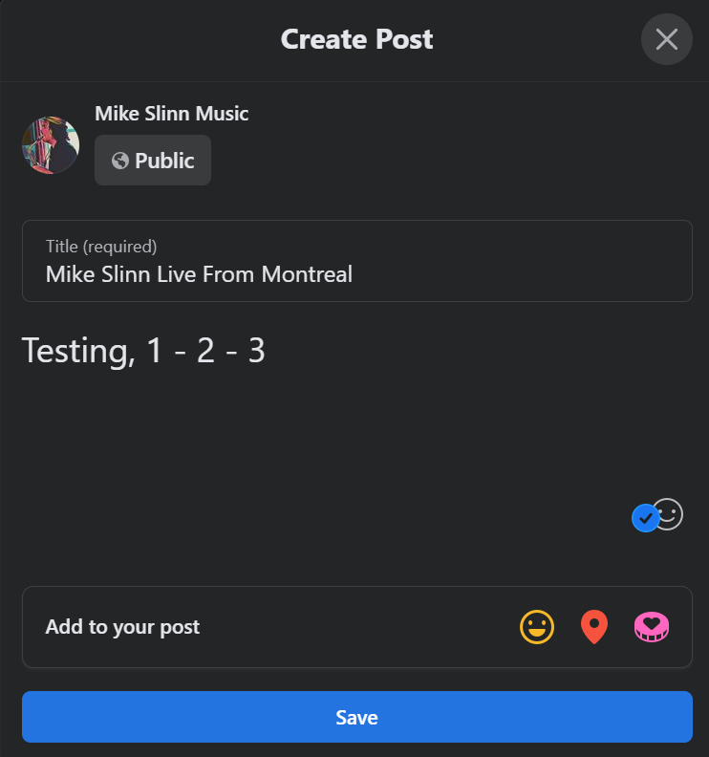The image size is (709, 757).
Task: Open the Public audience selector
Action: (153, 161)
